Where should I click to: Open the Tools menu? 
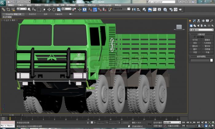tap(21, 5)
